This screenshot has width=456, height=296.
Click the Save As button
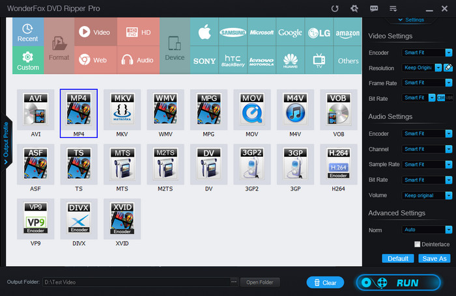435,258
